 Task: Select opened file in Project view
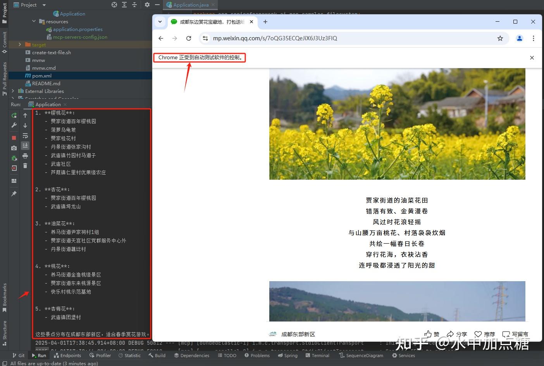point(114,5)
